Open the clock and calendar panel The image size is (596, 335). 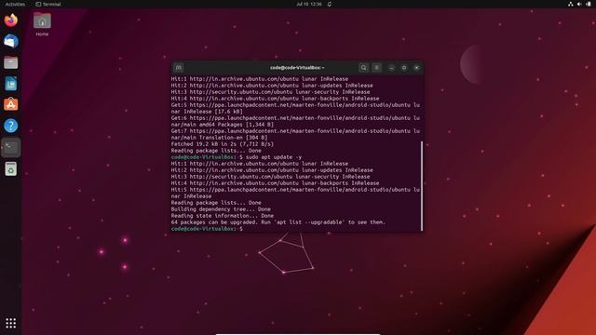pos(309,4)
